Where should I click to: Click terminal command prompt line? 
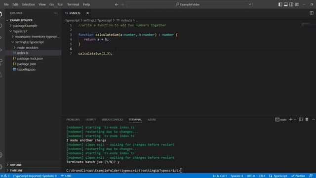pos(124,171)
